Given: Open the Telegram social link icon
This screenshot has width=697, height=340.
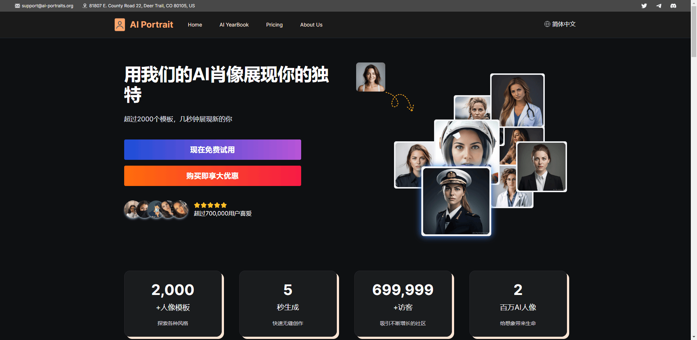Looking at the screenshot, I should click(x=658, y=6).
